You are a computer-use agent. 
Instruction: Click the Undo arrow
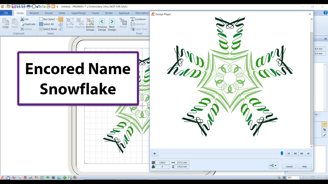tap(38, 6)
